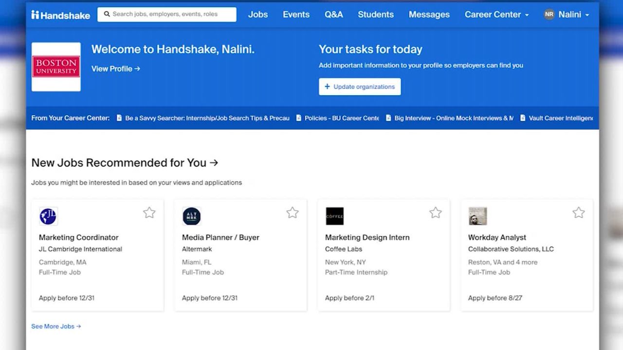Click the NR user avatar
Image resolution: width=623 pixels, height=350 pixels.
[549, 15]
